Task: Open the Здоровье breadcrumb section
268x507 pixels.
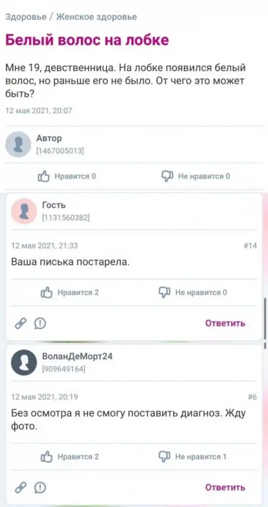Action: (26, 17)
